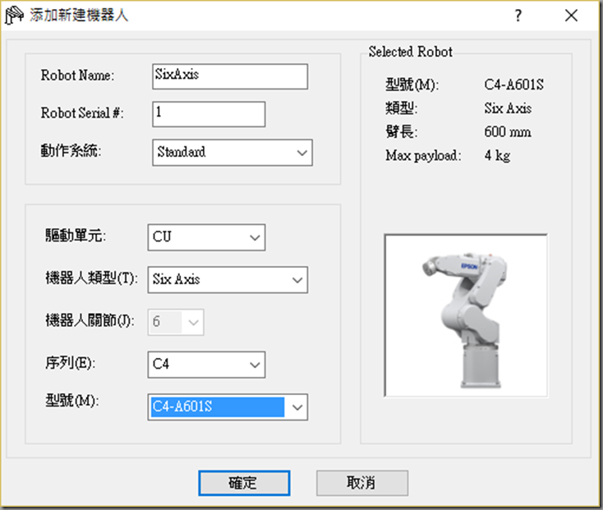Click the '4 kg' max payload value

pyautogui.click(x=497, y=156)
